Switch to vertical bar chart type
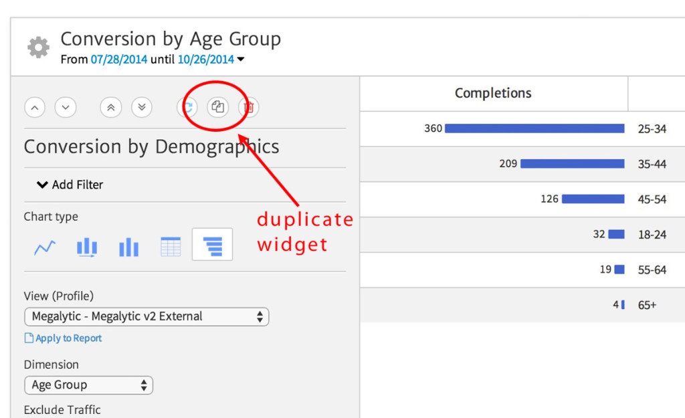 point(129,247)
